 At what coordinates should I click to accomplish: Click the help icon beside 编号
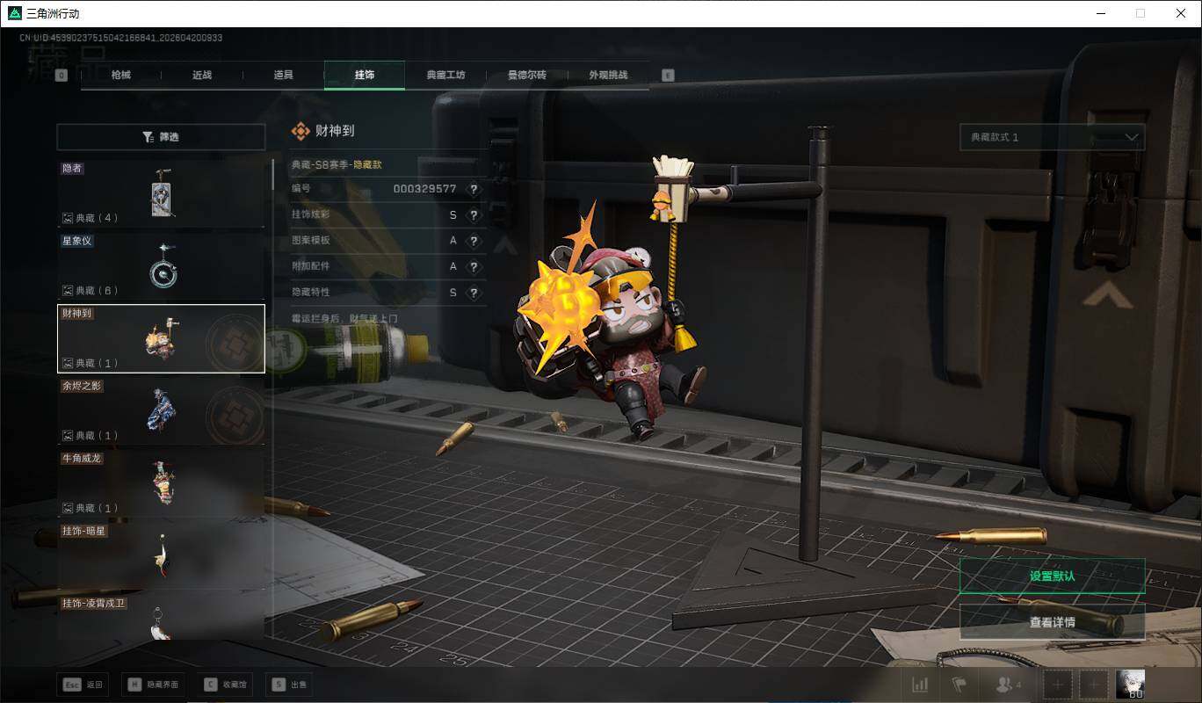tap(474, 189)
